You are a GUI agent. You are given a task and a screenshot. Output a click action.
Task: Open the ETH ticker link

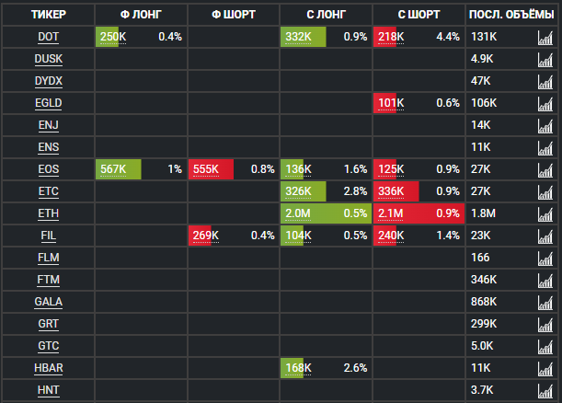[x=48, y=213]
